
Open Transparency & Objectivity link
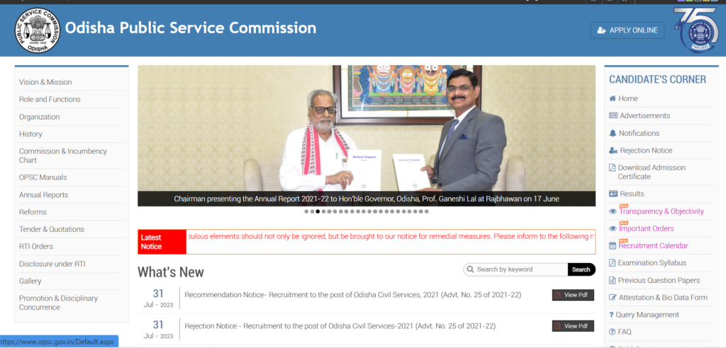click(661, 211)
